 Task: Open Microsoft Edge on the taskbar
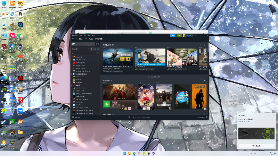134,153
